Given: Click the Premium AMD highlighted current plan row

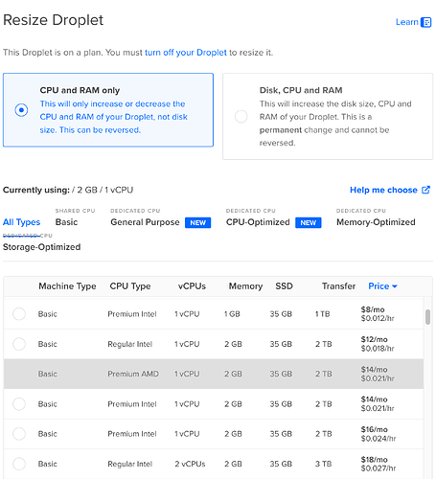Looking at the screenshot, I should (x=214, y=374).
